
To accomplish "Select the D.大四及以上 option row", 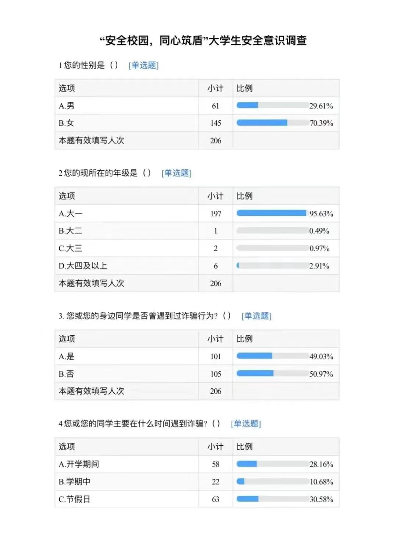I will click(197, 266).
